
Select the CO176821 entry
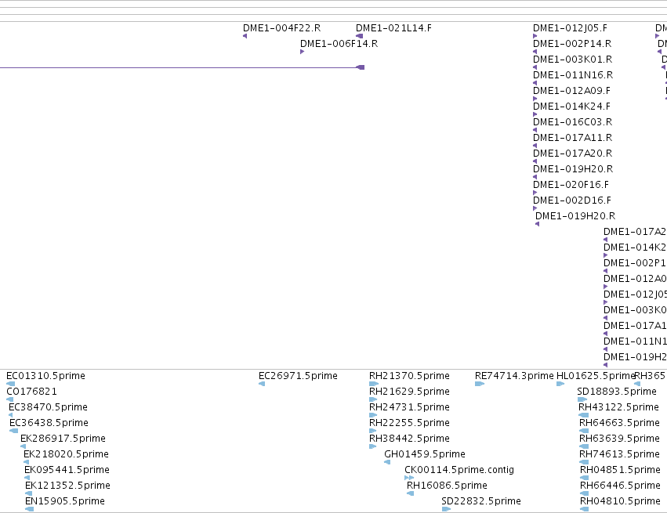tap(31, 392)
